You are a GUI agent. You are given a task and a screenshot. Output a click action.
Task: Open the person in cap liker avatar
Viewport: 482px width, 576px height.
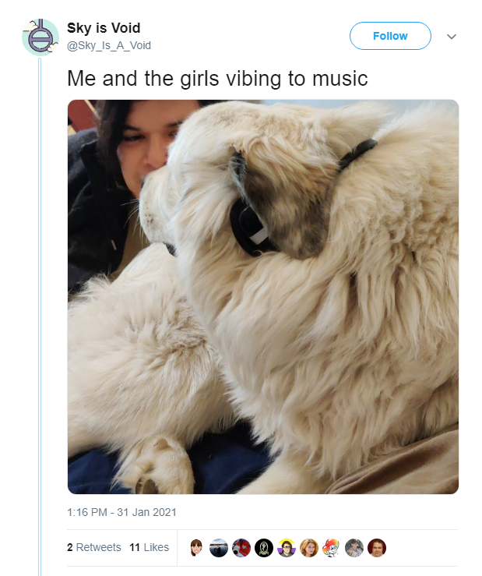click(x=354, y=548)
